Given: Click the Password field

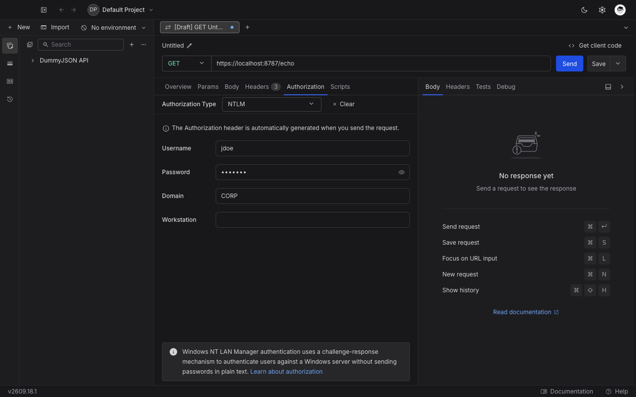Looking at the screenshot, I should [x=313, y=172].
